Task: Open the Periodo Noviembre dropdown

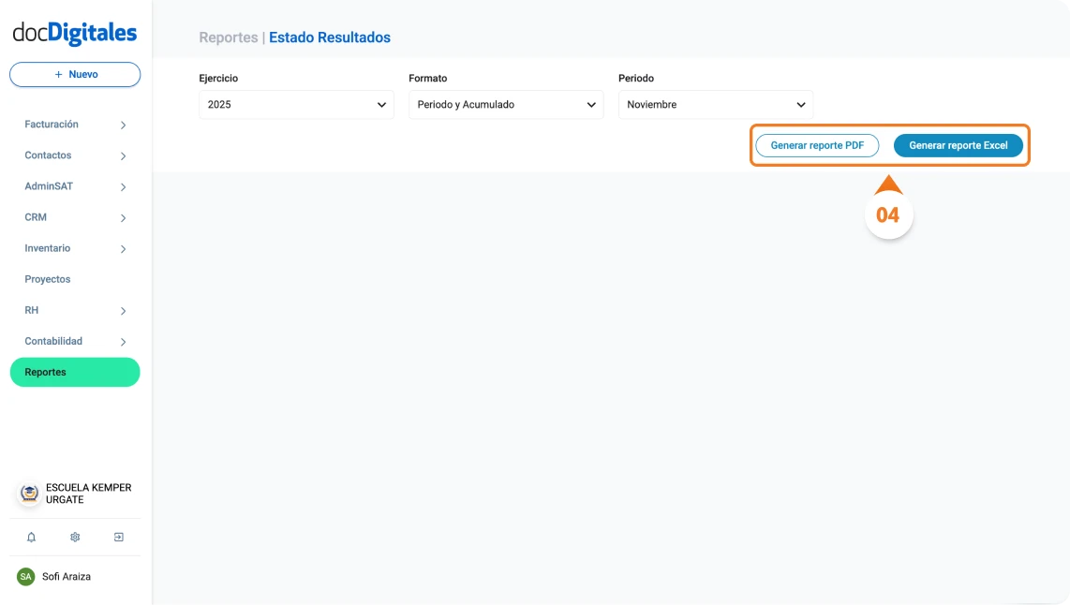Action: [x=716, y=105]
